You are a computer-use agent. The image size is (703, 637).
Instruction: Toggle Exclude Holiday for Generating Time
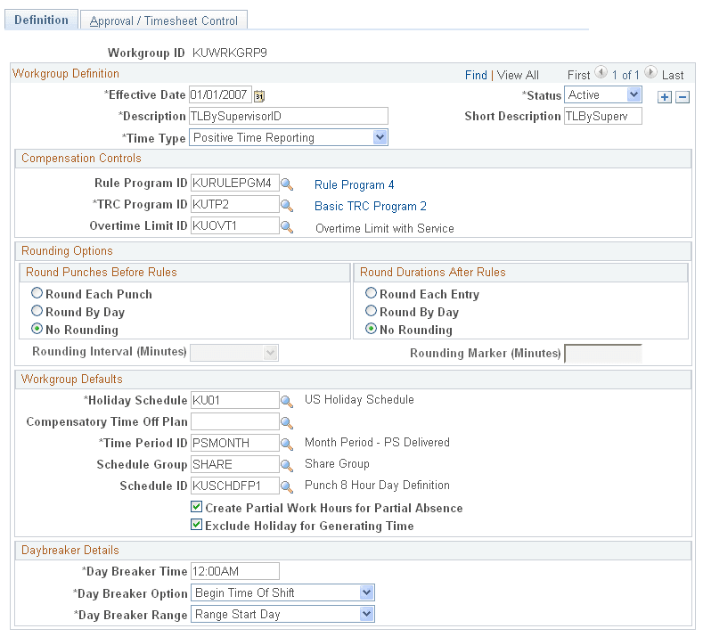pyautogui.click(x=196, y=525)
